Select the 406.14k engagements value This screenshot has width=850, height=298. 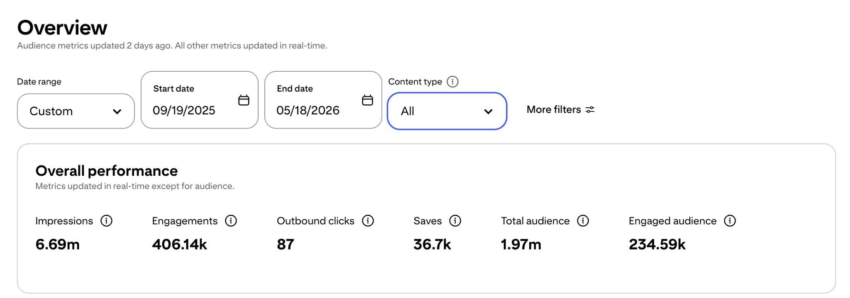179,244
